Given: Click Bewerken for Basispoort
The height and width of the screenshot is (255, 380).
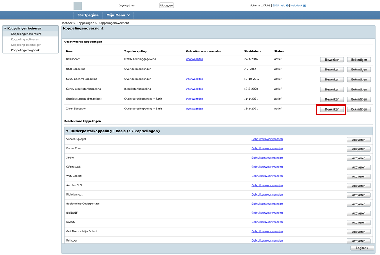Looking at the screenshot, I should coord(332,59).
